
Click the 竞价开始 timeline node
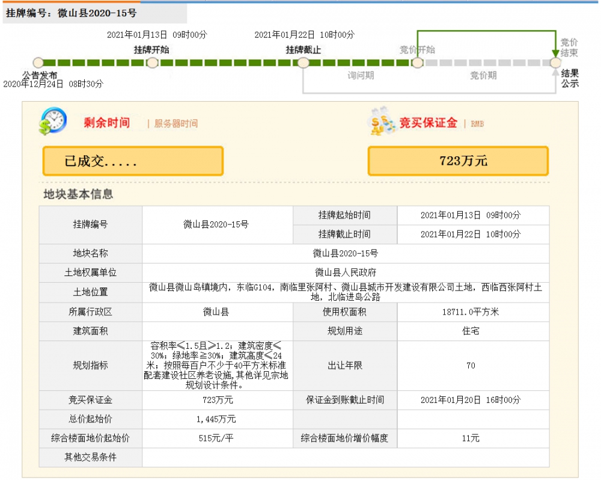coord(418,63)
